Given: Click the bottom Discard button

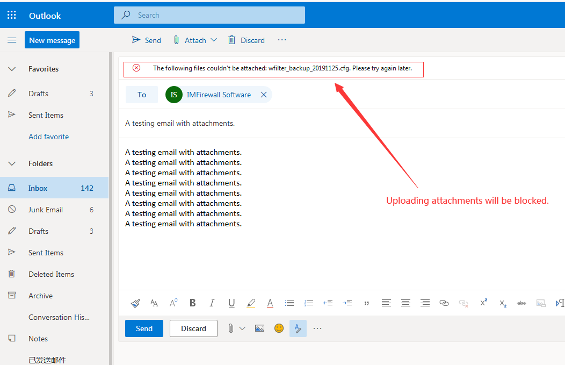Looking at the screenshot, I should tap(193, 328).
